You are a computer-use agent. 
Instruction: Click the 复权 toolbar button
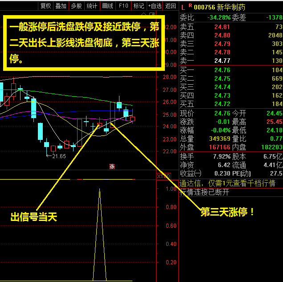point(45,6)
